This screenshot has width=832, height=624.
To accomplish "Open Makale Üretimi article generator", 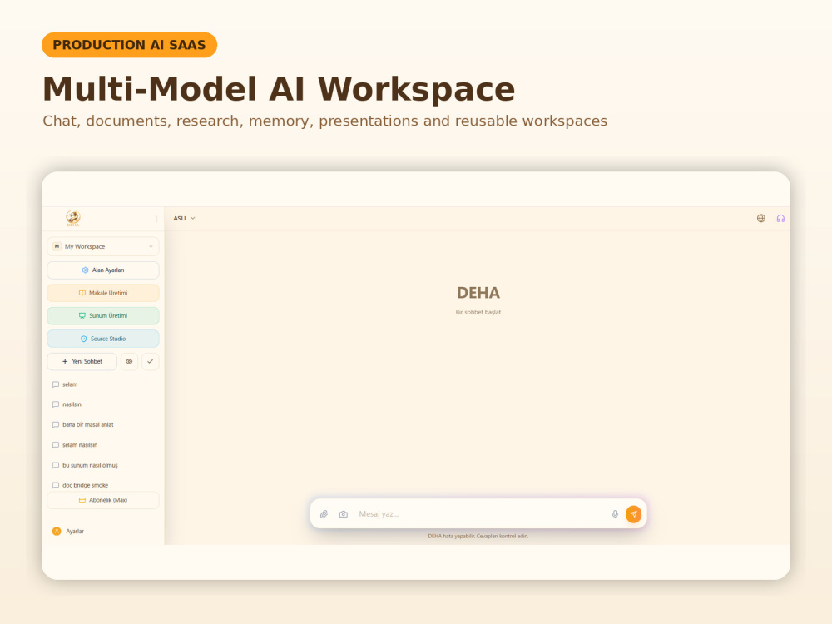I will point(103,293).
